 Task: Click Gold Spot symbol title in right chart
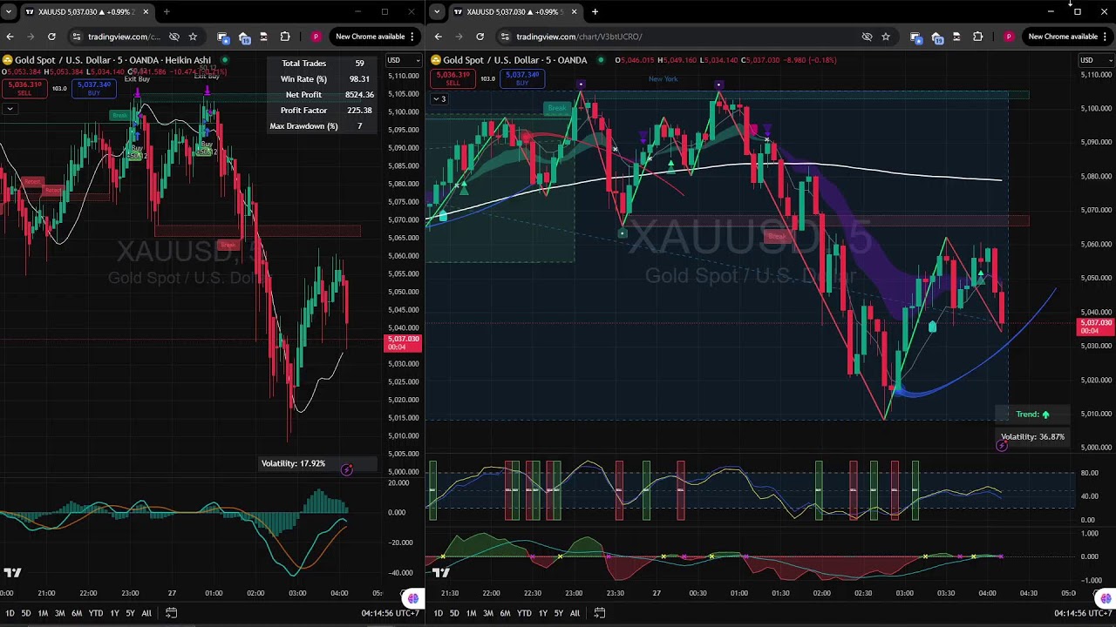pyautogui.click(x=514, y=60)
